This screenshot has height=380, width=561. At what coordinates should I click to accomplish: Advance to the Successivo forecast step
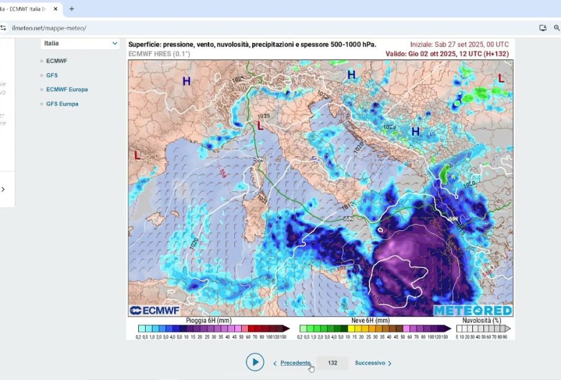point(369,363)
